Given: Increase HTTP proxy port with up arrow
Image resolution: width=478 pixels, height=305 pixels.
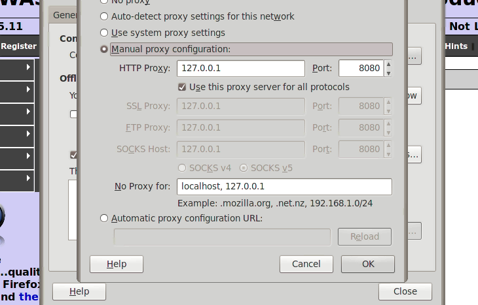Looking at the screenshot, I should pos(388,64).
